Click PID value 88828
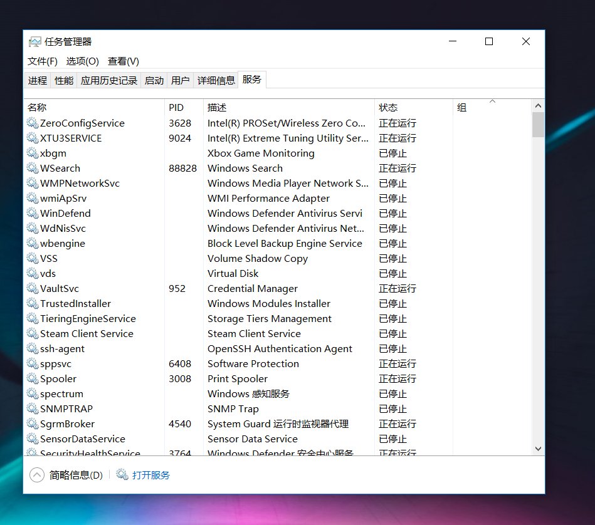Image resolution: width=595 pixels, height=525 pixels. [x=182, y=168]
